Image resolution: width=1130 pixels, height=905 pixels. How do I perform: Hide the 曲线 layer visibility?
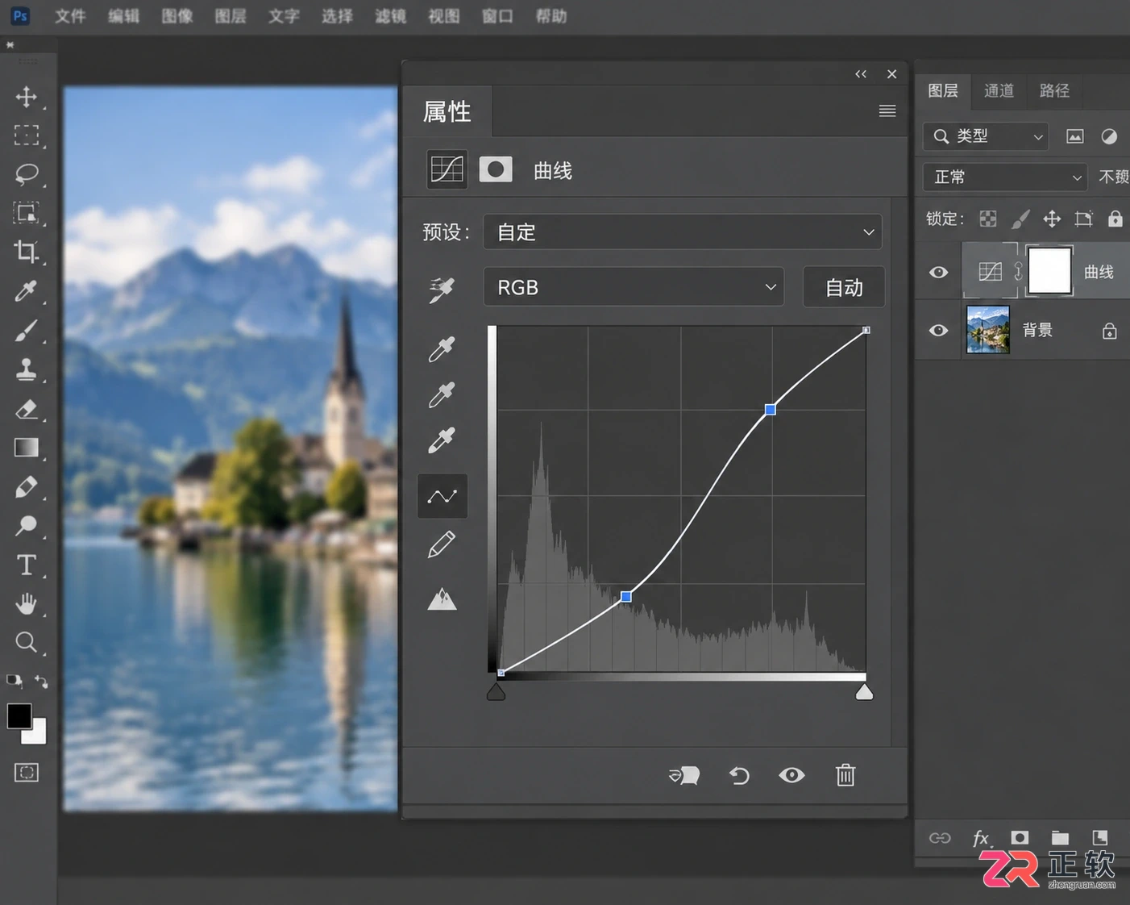tap(939, 272)
